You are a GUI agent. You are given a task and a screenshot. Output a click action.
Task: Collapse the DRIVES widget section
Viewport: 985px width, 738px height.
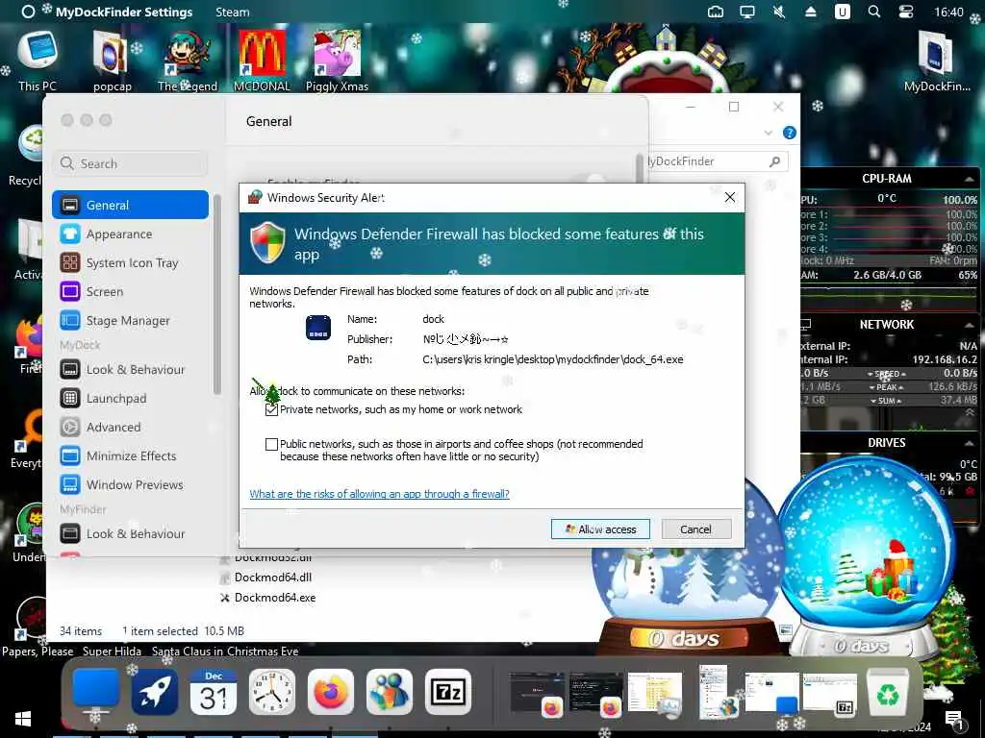[x=969, y=443]
